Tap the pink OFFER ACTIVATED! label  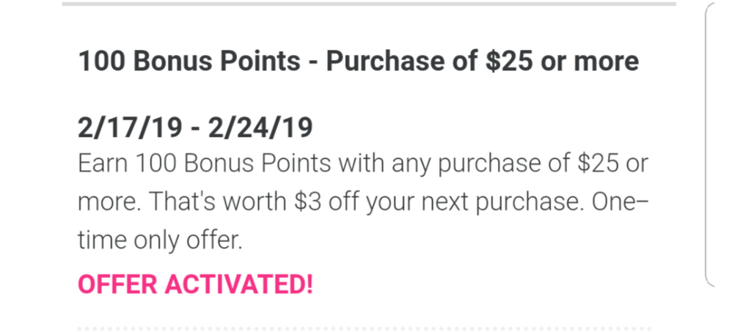click(195, 284)
